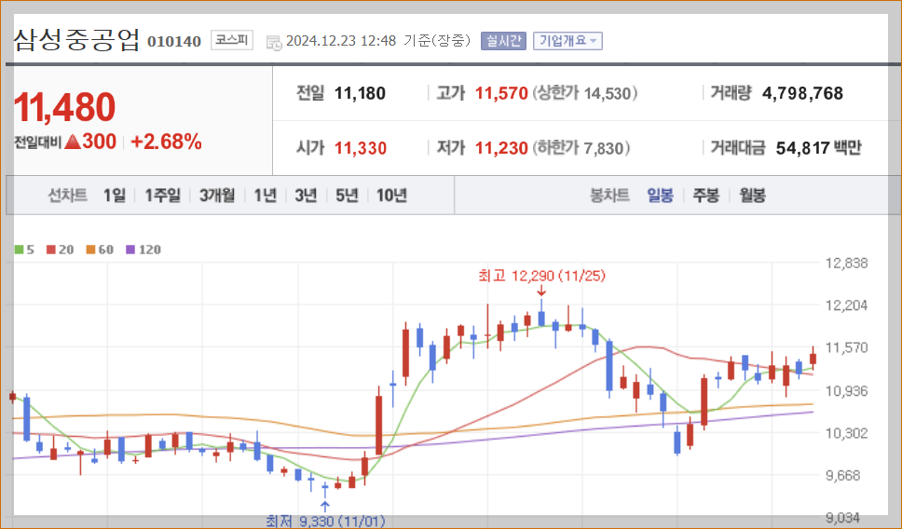
Task: Click the 고가 value 11,570
Action: 501,93
